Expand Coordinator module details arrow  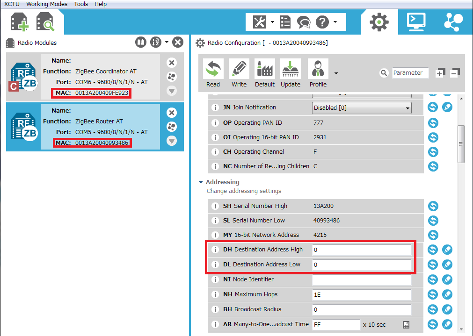(x=172, y=91)
